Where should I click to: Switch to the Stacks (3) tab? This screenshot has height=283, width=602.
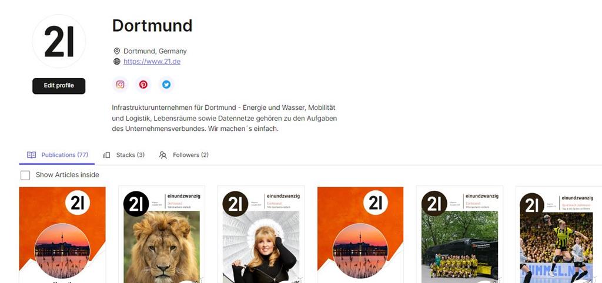click(123, 155)
